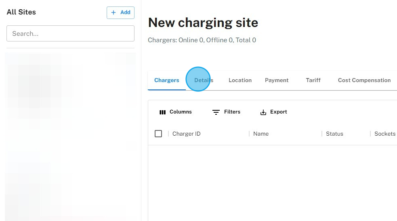Click the Columns grid icon

[x=163, y=112]
